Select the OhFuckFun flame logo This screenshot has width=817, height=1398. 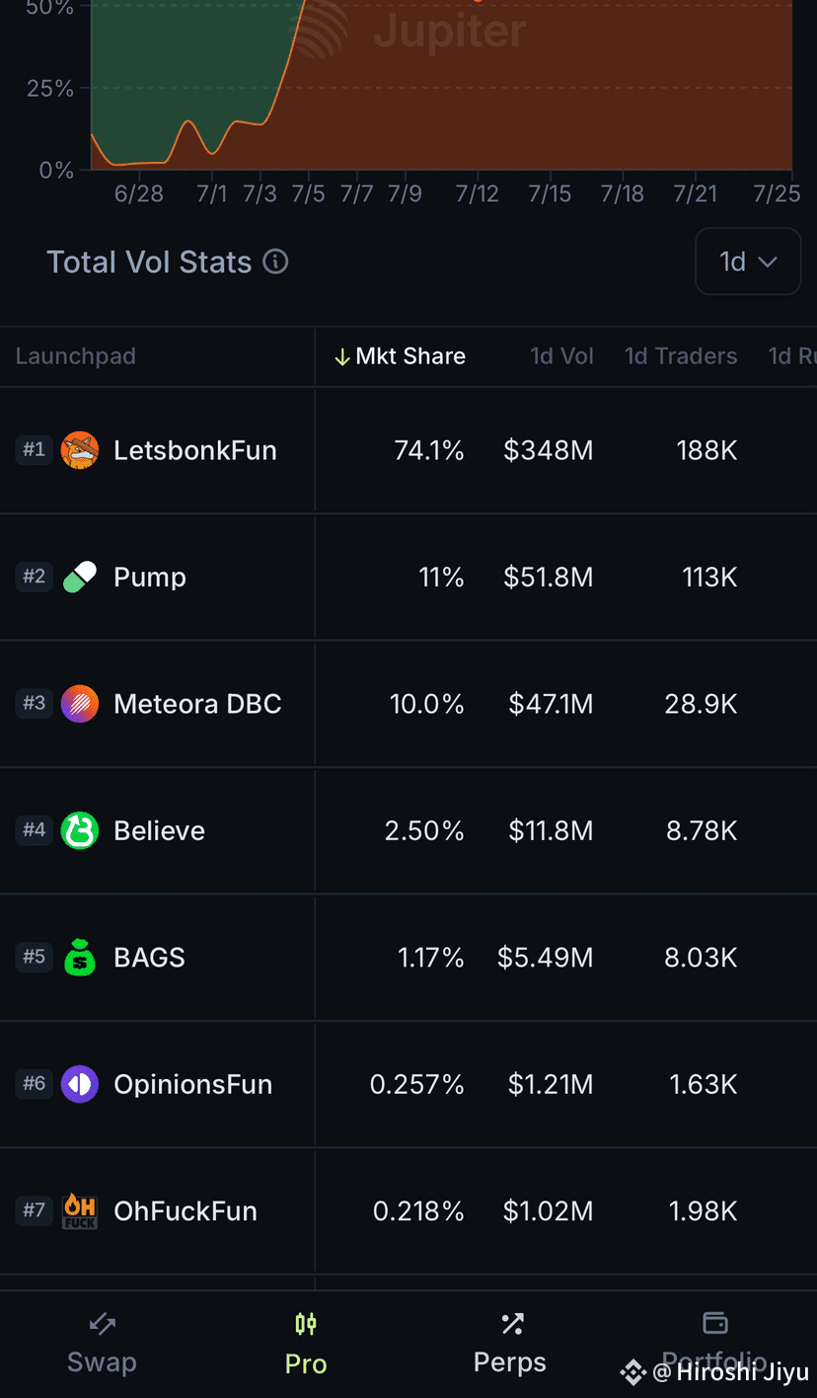(80, 1210)
